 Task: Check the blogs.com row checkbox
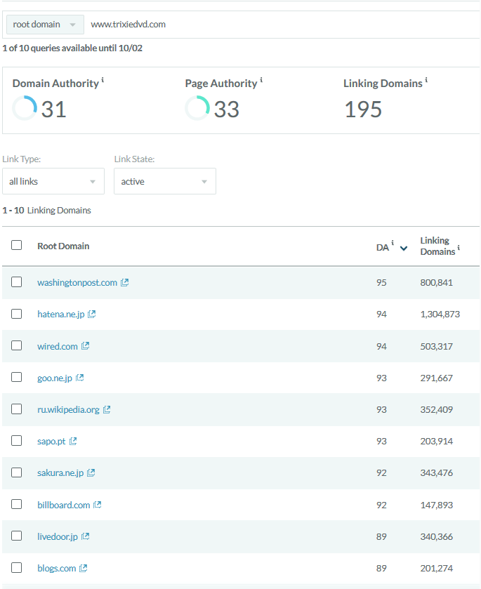(17, 567)
